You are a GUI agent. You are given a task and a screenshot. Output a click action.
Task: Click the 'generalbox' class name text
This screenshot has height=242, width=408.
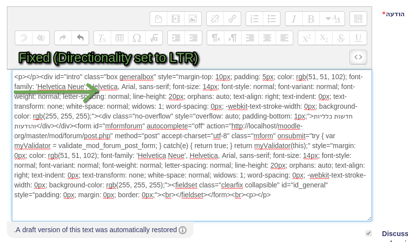137,77
